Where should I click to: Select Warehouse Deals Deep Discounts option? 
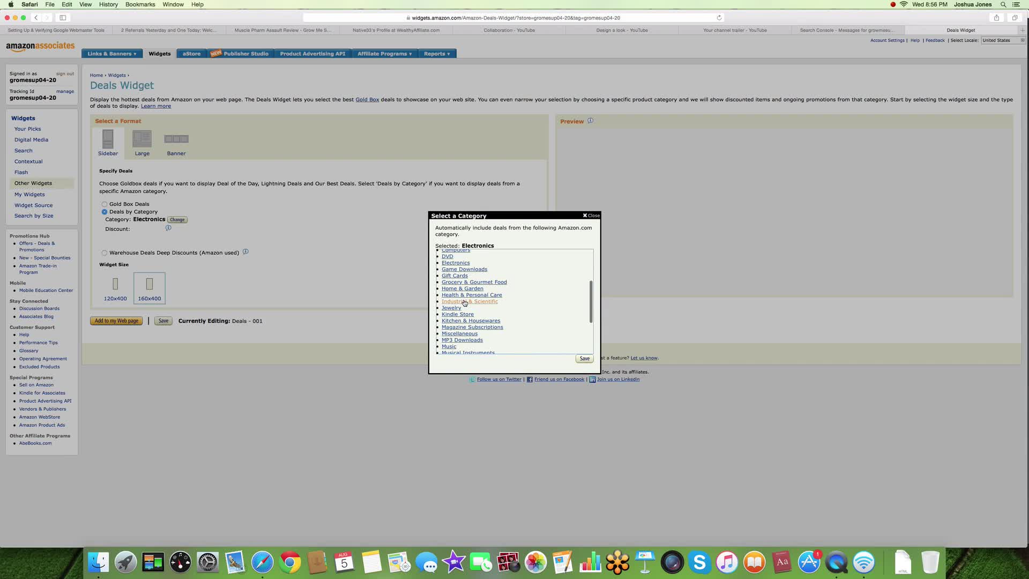[105, 253]
